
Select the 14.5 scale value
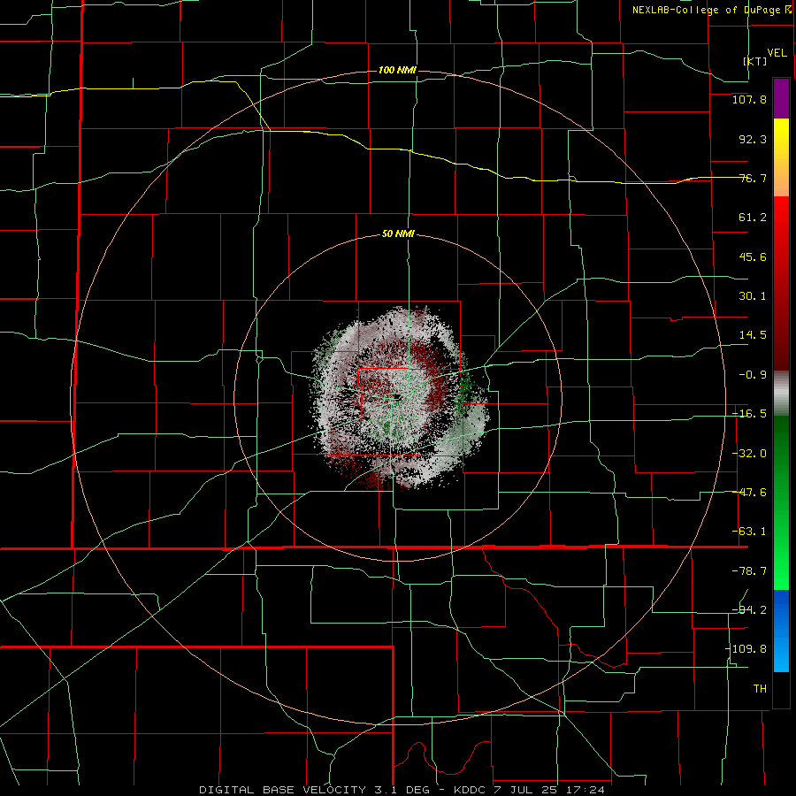click(753, 335)
